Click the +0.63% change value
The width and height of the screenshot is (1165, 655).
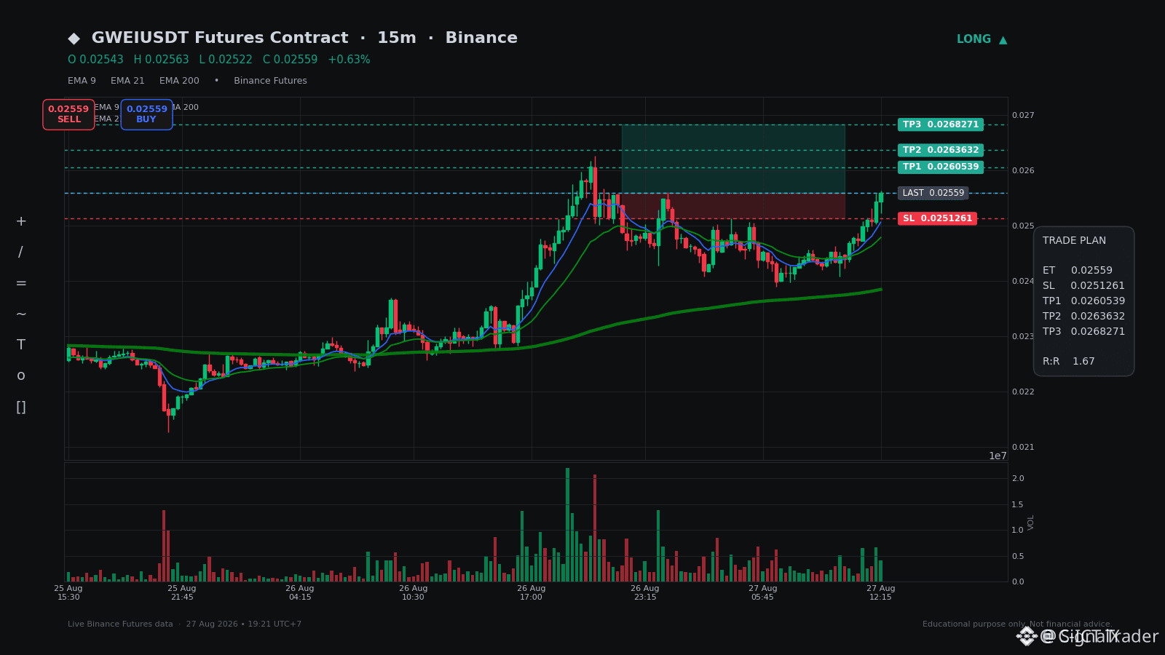[349, 60]
